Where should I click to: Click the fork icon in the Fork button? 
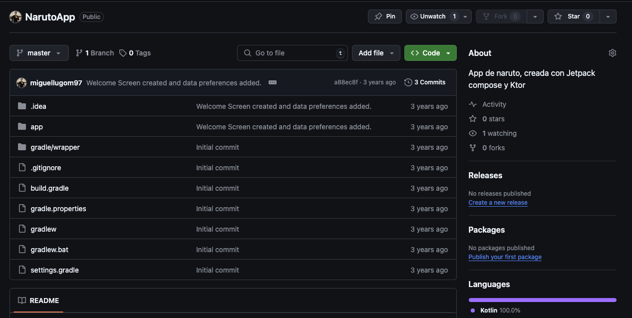click(x=486, y=16)
